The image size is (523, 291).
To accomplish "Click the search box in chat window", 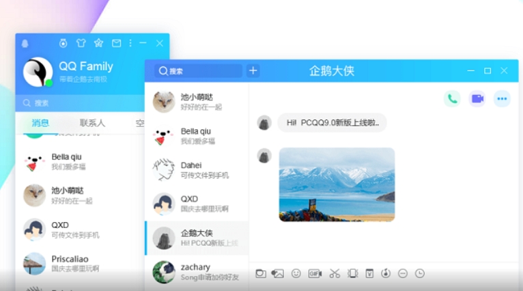I will 198,71.
